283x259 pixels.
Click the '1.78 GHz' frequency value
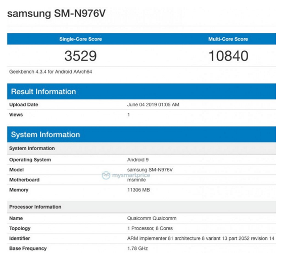137,248
